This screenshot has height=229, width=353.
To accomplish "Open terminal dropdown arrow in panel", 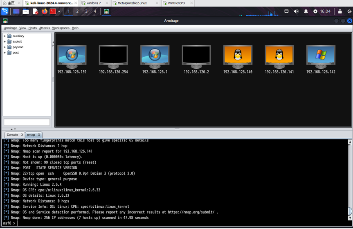I will coord(59,11).
